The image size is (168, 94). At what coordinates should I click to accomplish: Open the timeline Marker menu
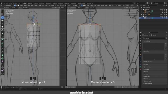tap(21, 87)
